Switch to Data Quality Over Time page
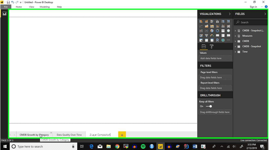This screenshot has width=269, height=150. 69,135
